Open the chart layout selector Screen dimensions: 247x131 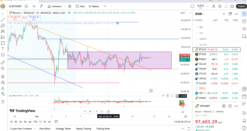pyautogui.click(x=192, y=6)
